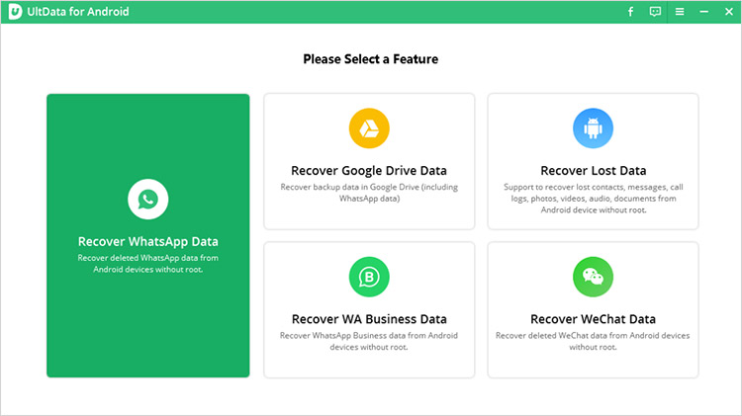Open the Facebook page icon in title bar

(631, 12)
